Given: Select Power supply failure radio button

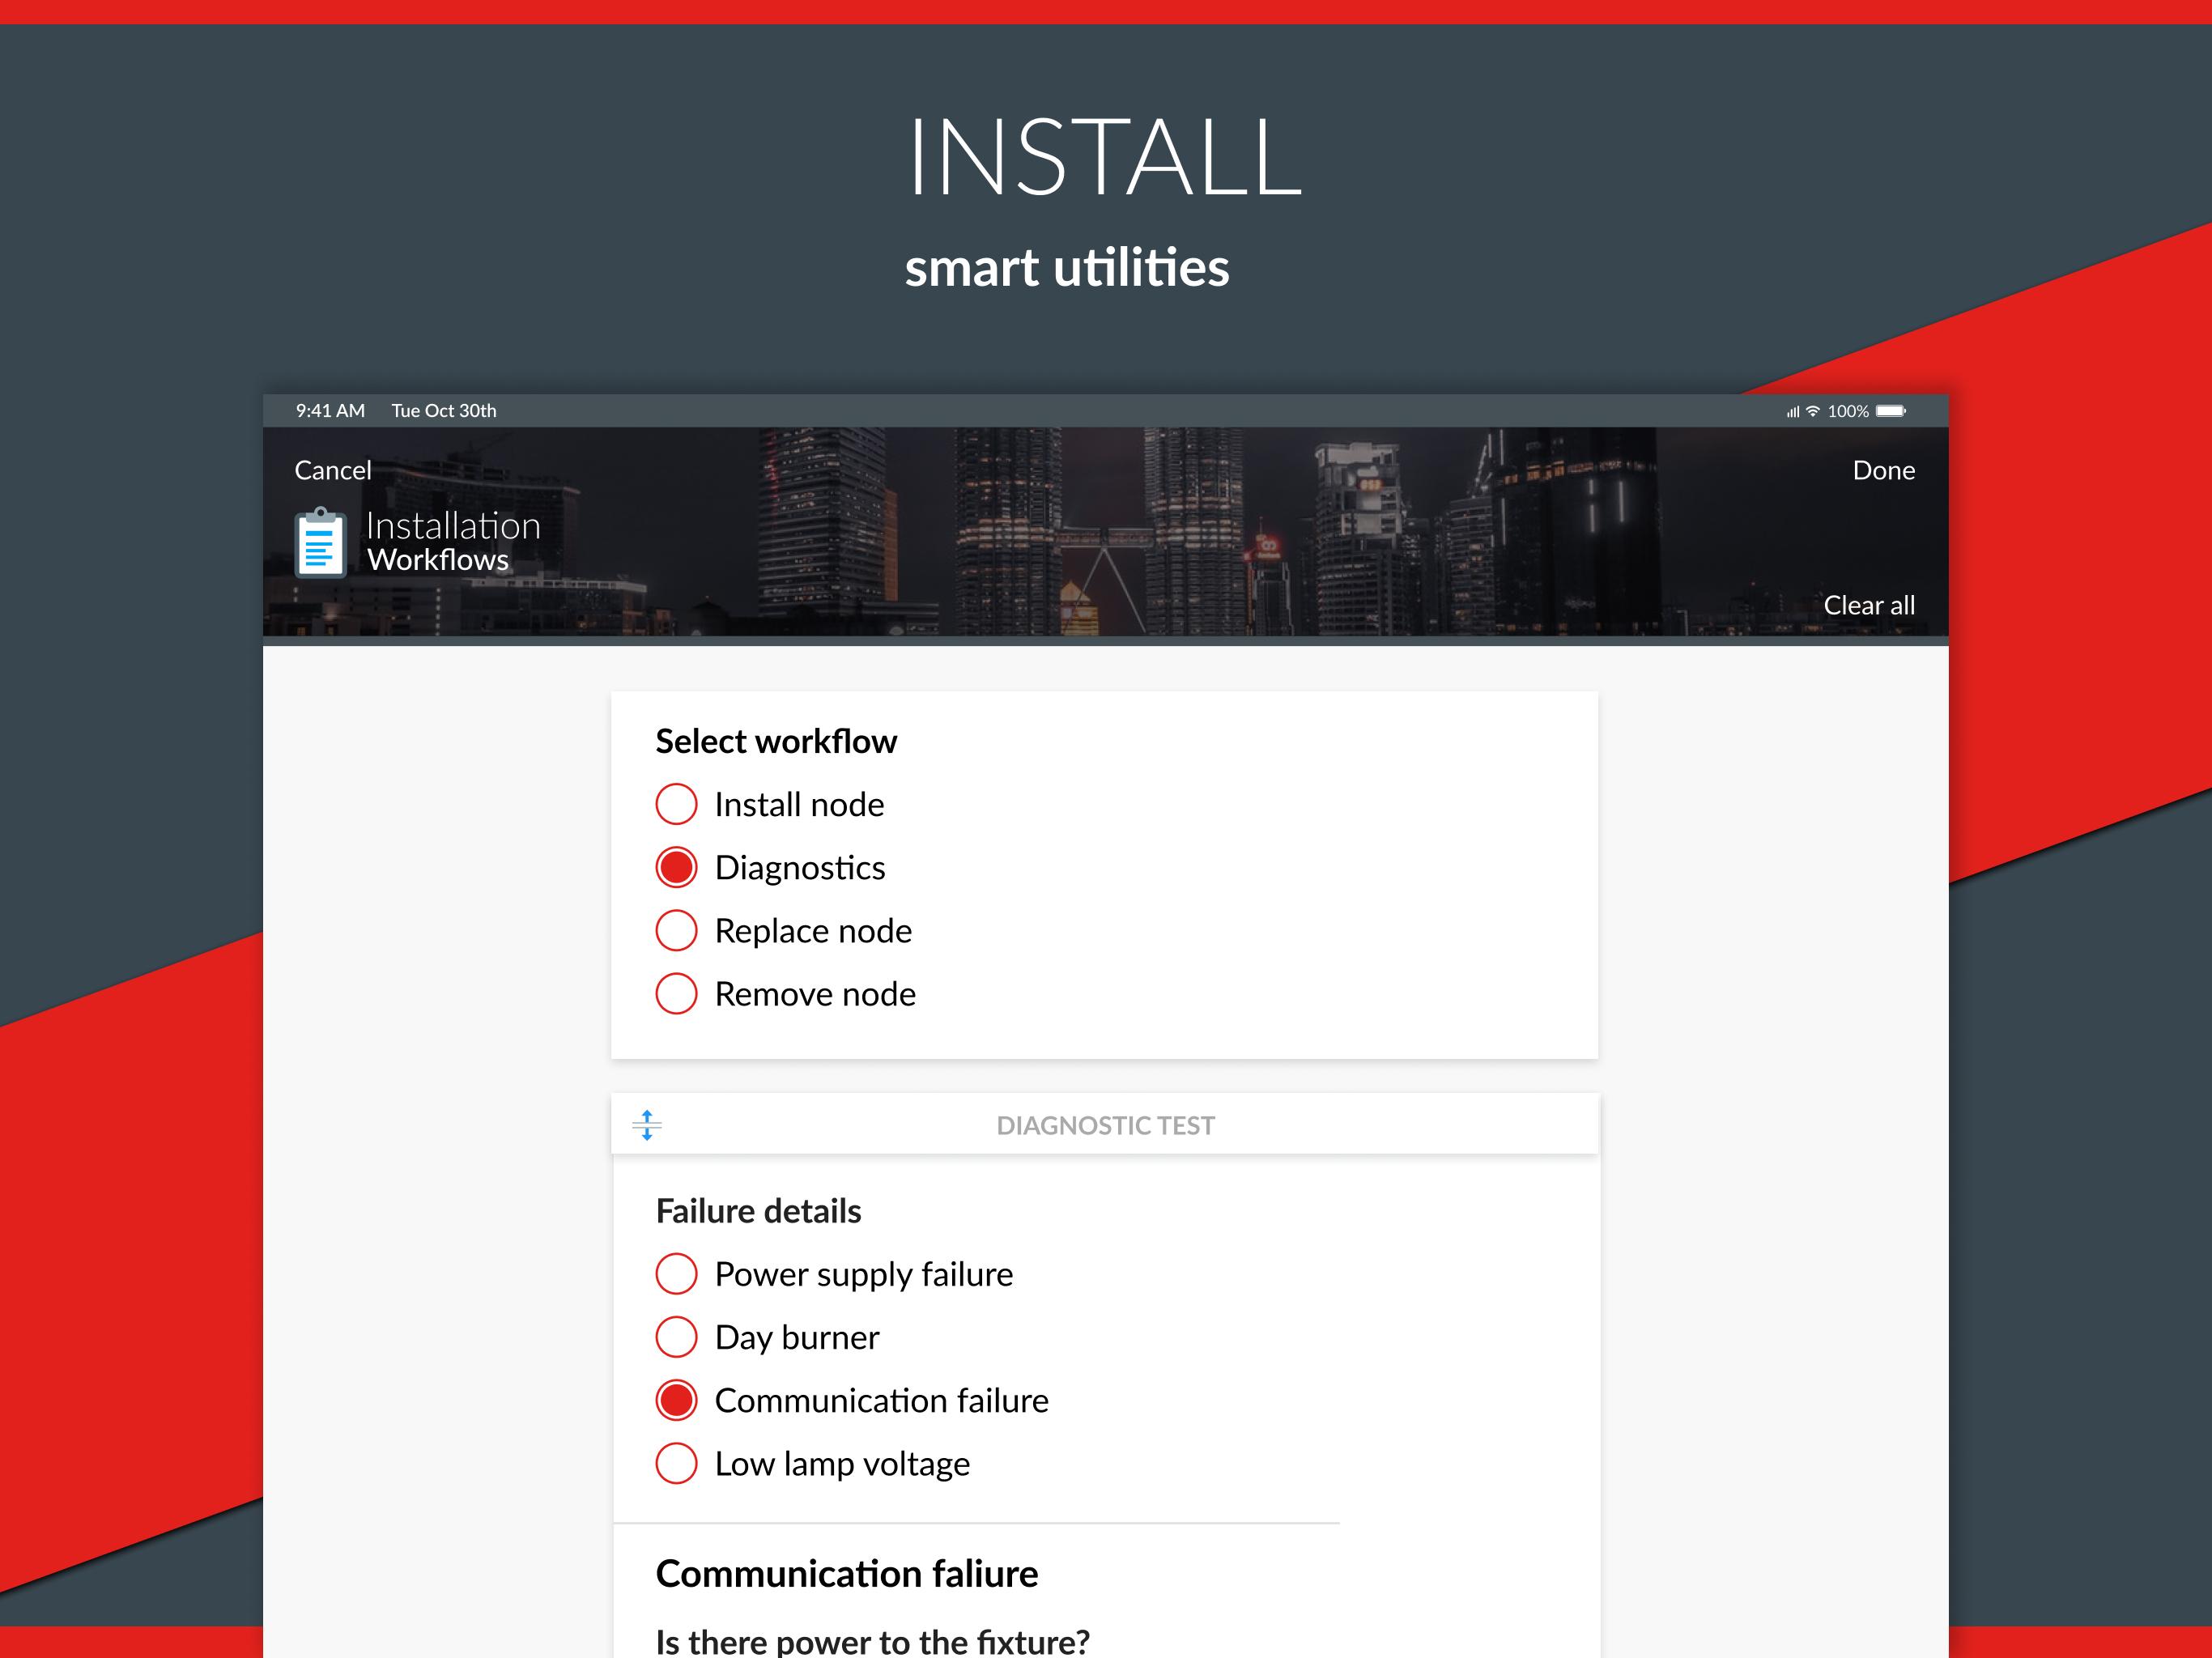Looking at the screenshot, I should click(x=676, y=1274).
